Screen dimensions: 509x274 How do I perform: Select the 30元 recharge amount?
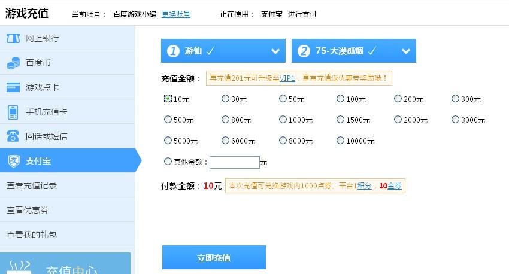[x=225, y=98]
